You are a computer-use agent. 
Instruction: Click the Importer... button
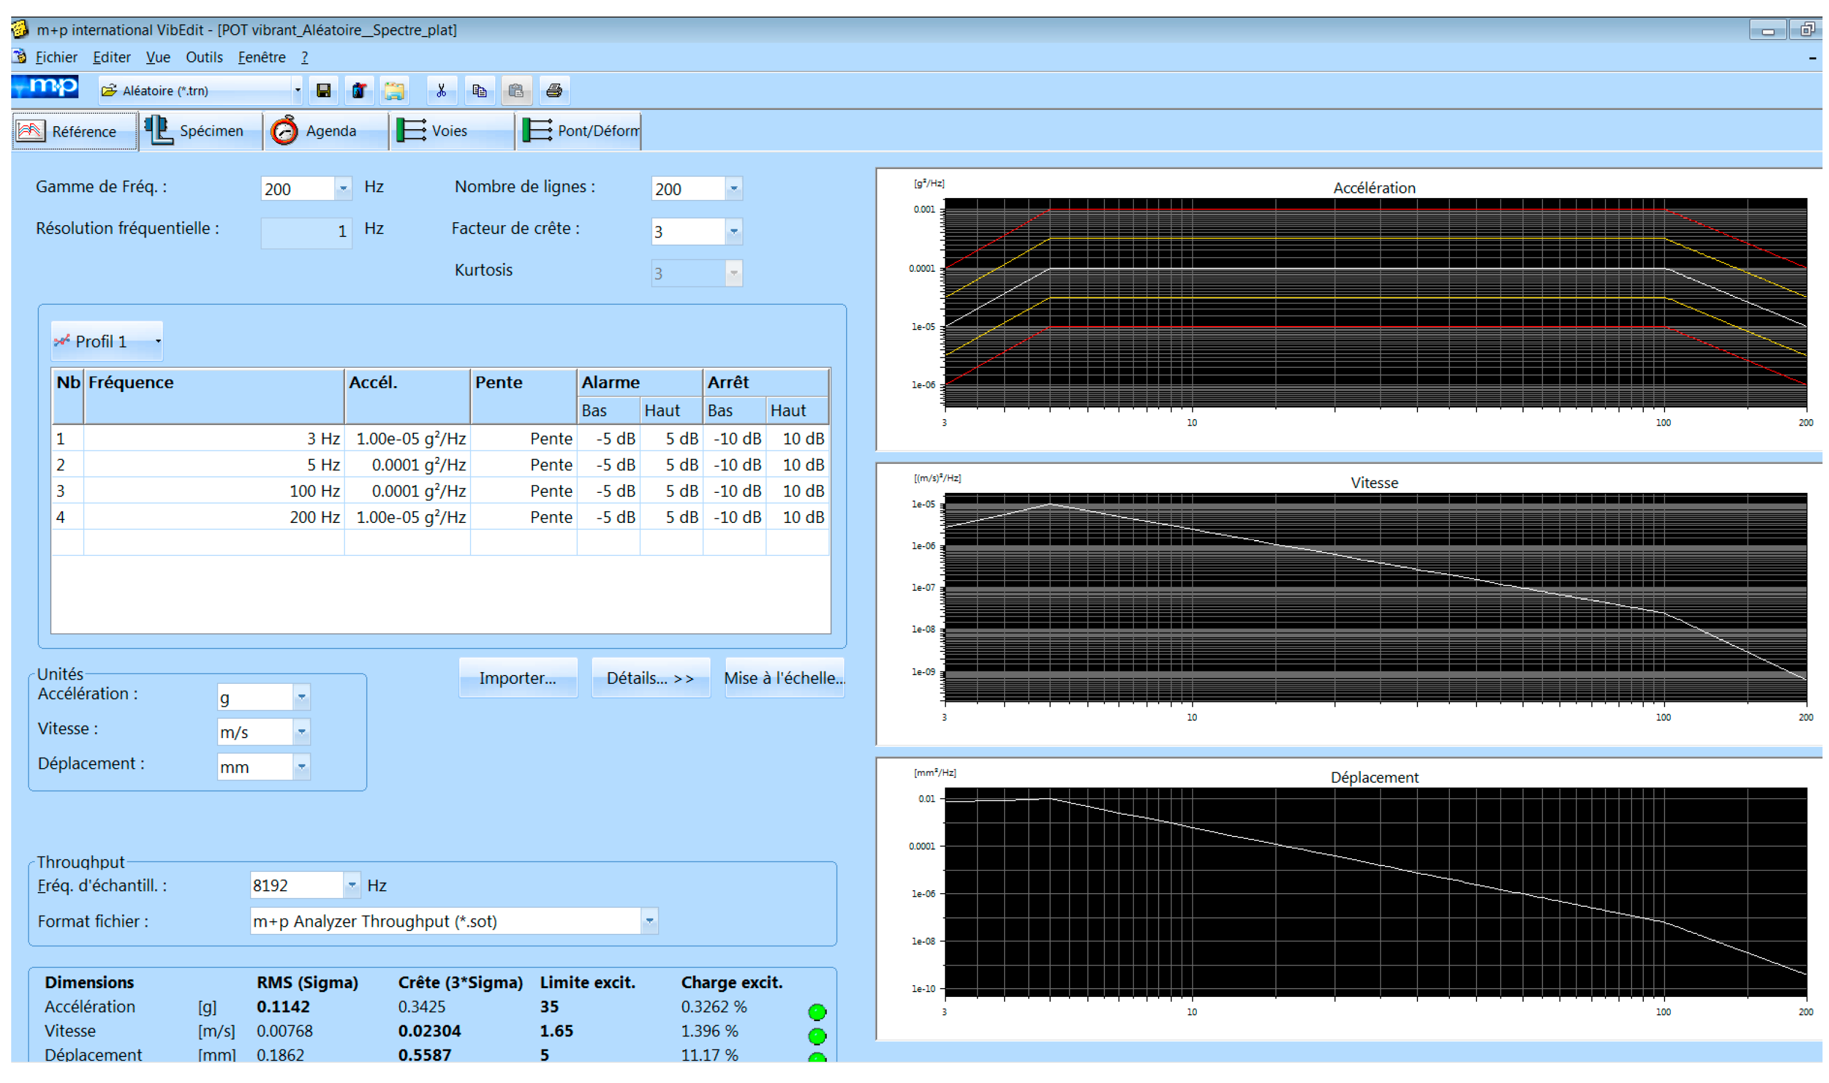[518, 678]
